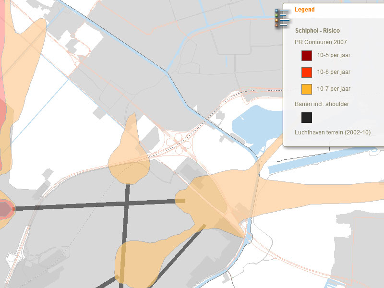This screenshot has width=384, height=288.
Task: Select the PR Contouren 2007 label
Action: [321, 42]
